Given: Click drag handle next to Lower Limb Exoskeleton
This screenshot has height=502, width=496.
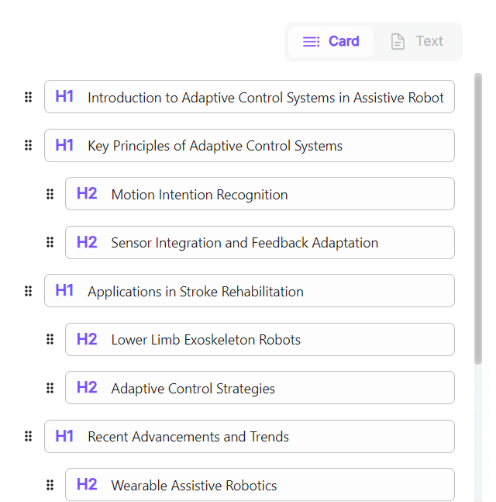Looking at the screenshot, I should click(50, 339).
